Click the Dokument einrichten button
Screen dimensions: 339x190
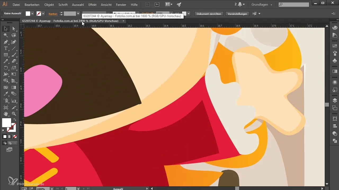tap(209, 13)
